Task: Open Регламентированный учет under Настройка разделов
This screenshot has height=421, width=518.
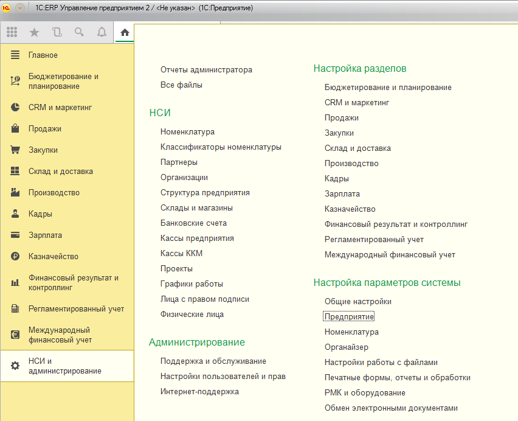Action: point(374,240)
